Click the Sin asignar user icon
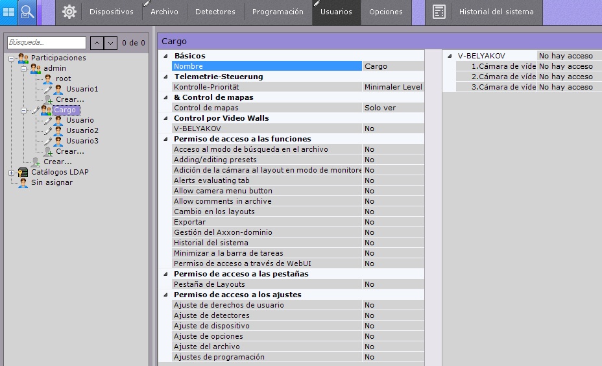Screen dimensions: 602x366 [x=23, y=182]
